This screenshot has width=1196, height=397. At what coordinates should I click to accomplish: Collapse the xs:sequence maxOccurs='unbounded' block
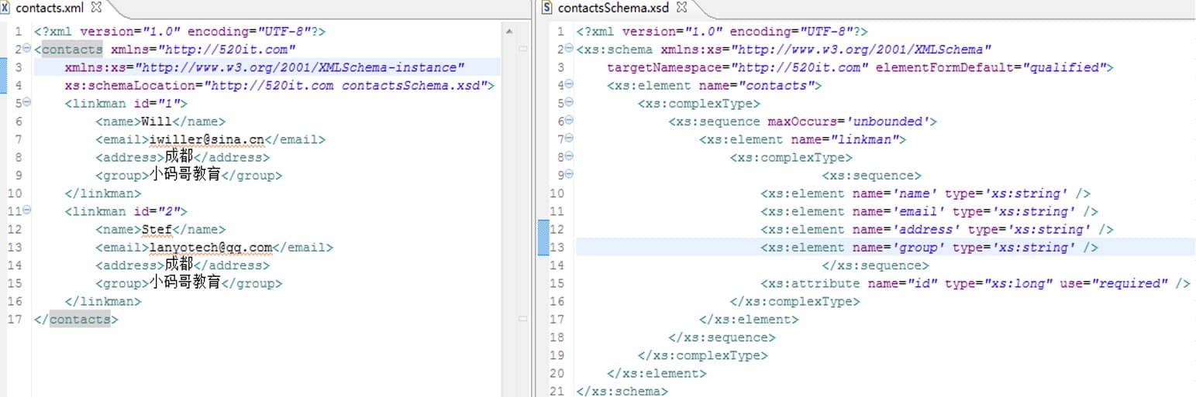click(570, 121)
